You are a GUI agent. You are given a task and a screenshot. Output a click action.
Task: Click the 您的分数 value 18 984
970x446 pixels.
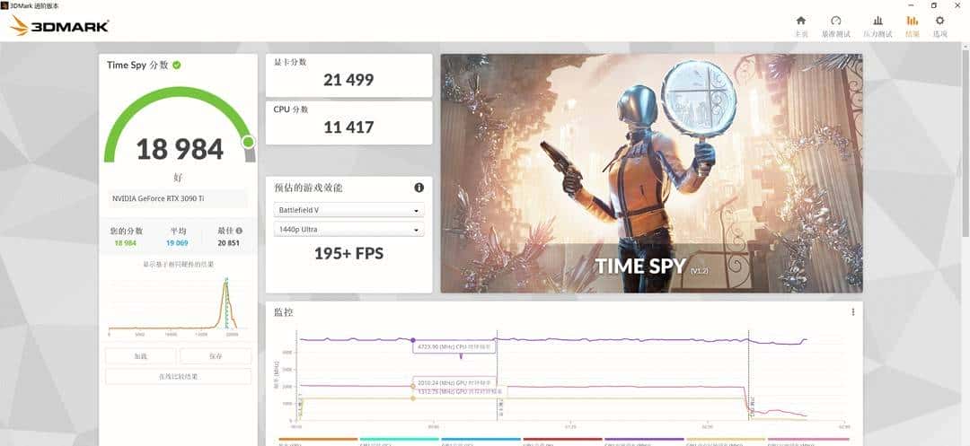click(125, 243)
